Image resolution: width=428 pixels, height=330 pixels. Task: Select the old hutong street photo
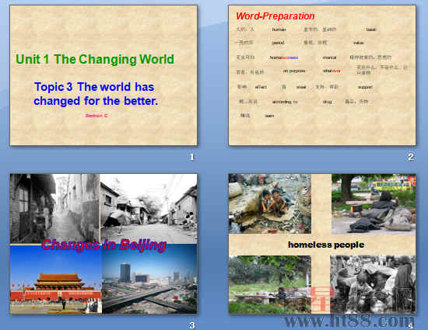click(x=149, y=208)
